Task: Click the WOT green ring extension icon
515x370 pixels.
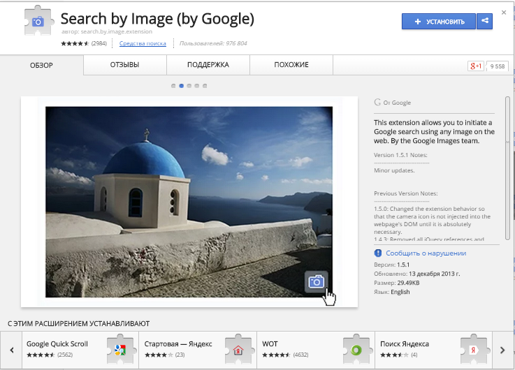Action: click(x=356, y=350)
